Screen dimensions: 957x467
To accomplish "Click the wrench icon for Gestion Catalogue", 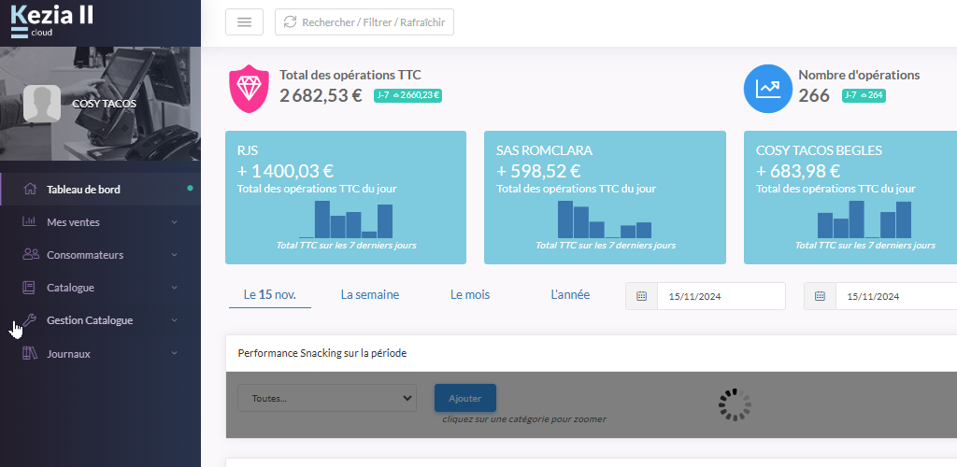I will pos(29,320).
